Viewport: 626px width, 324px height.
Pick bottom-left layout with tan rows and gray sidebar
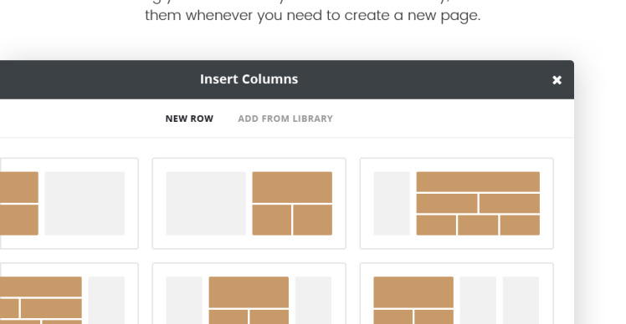point(69,294)
